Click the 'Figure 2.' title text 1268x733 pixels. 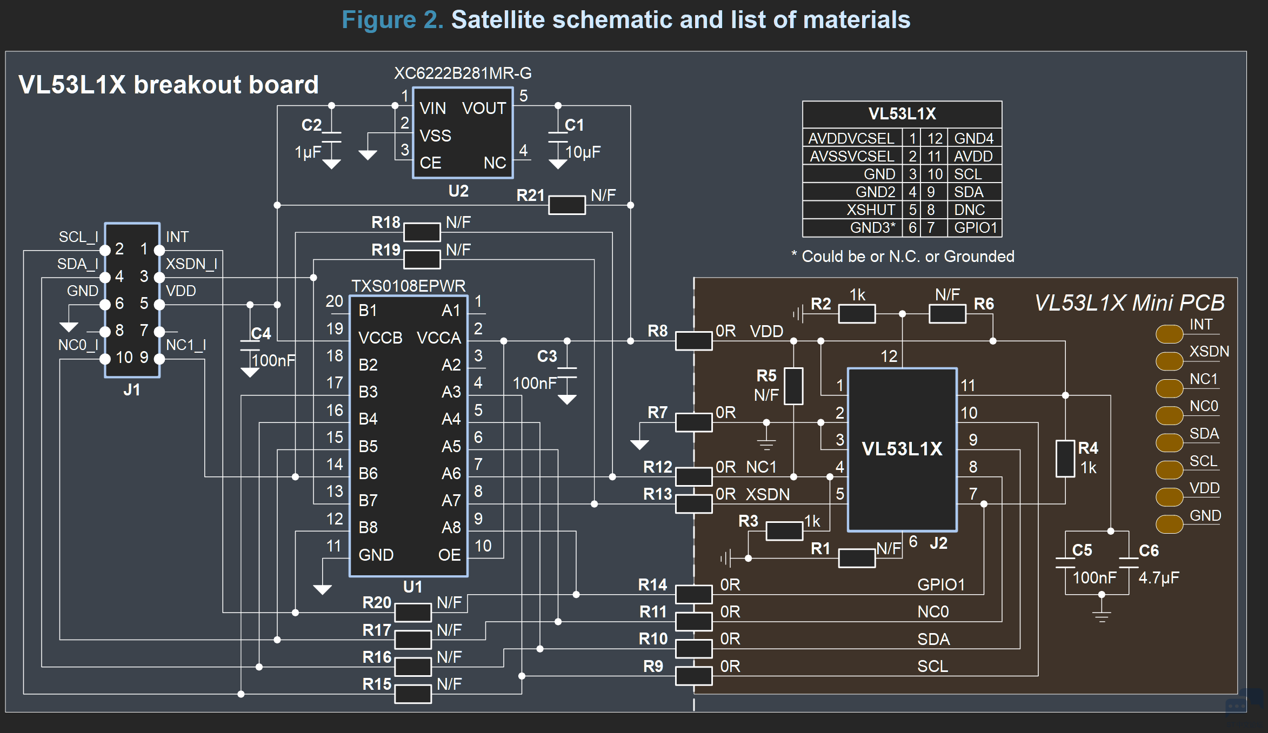(x=392, y=20)
